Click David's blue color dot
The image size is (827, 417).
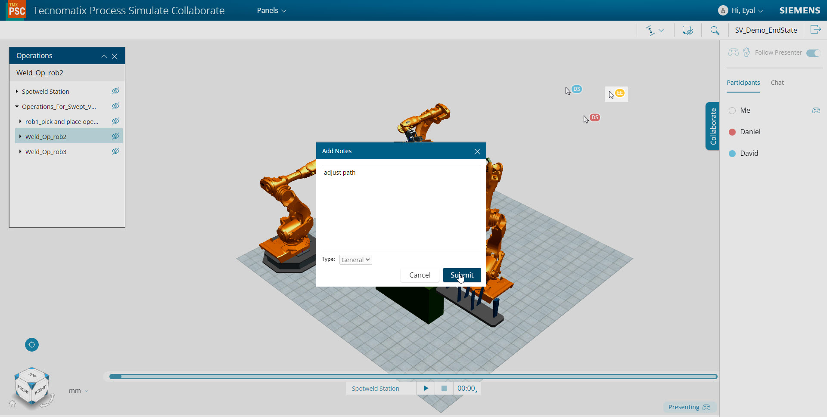pyautogui.click(x=732, y=154)
